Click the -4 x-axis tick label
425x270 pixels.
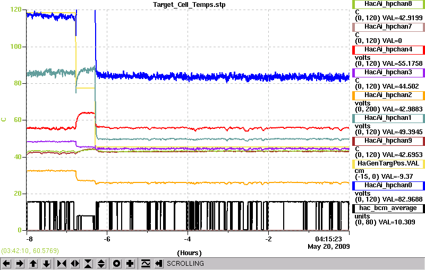[x=188, y=239]
